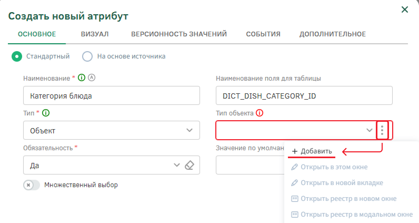Screen dimensions: 419x223
Task: Clear the Обязательность field with eraser icon
Action: pos(189,165)
